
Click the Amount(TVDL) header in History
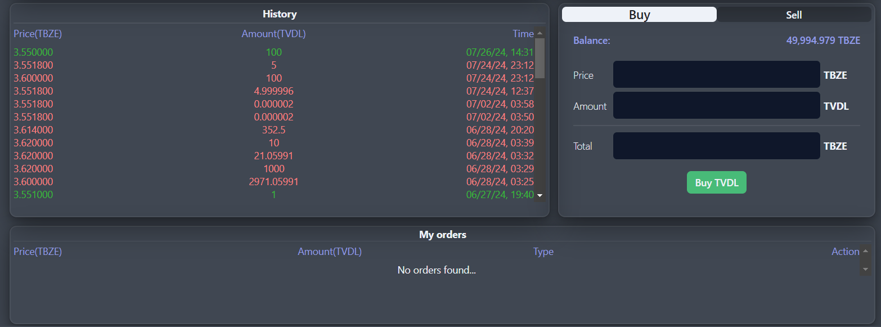tap(273, 34)
